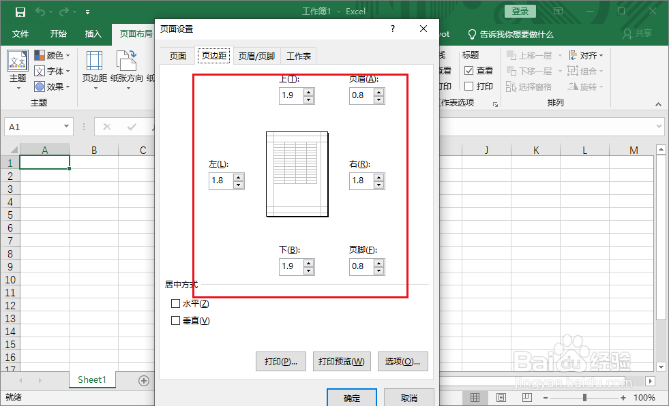This screenshot has width=669, height=406.
Task: Enable the 垂直 centering checkbox
Action: [176, 320]
